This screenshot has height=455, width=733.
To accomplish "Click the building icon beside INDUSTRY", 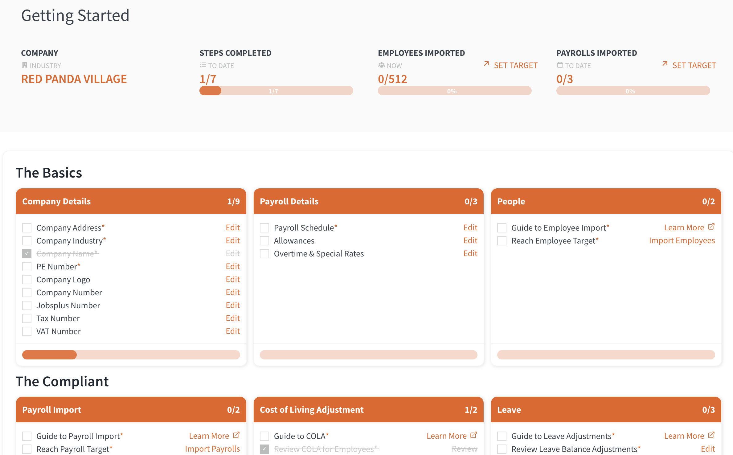I will coord(25,64).
